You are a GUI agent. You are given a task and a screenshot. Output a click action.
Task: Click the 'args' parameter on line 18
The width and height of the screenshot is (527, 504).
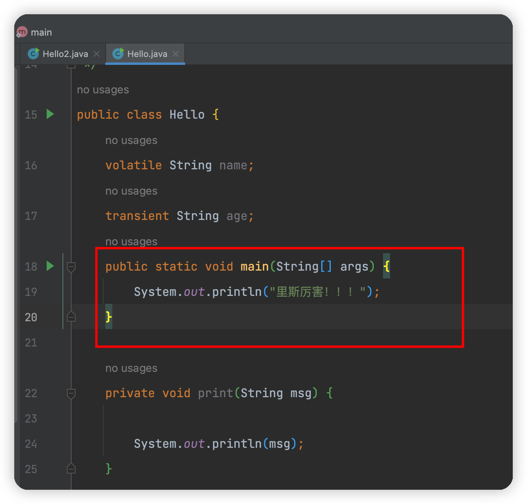tap(354, 267)
